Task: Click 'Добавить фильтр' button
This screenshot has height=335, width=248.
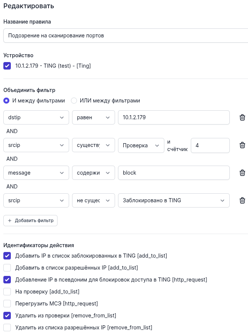Action: pyautogui.click(x=30, y=221)
